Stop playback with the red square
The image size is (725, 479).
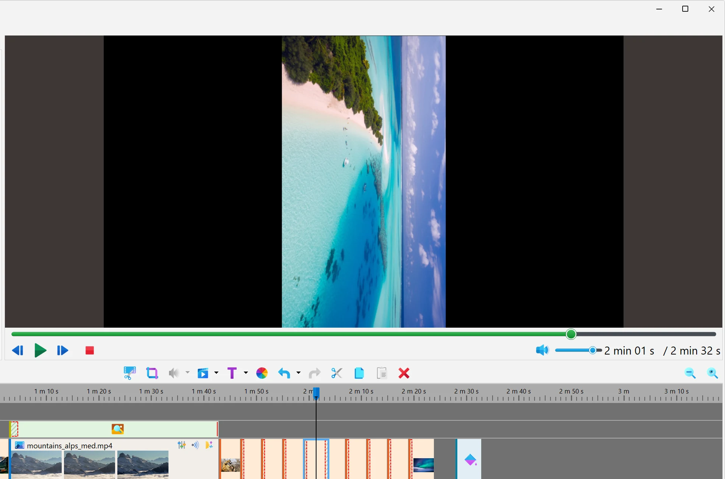point(90,350)
